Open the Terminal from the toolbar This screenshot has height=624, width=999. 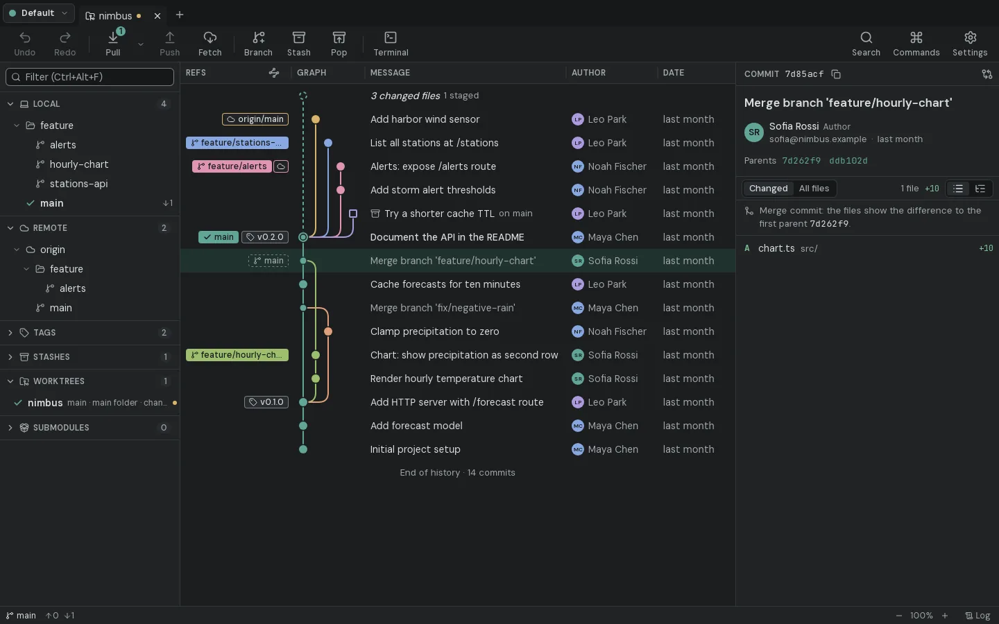pyautogui.click(x=391, y=44)
